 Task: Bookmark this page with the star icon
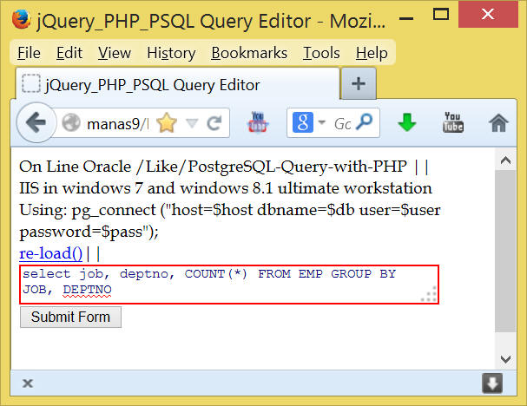(166, 123)
